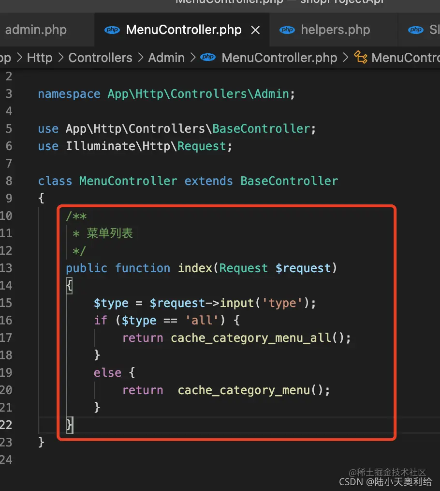Close the MenuController.php tab

(x=255, y=30)
